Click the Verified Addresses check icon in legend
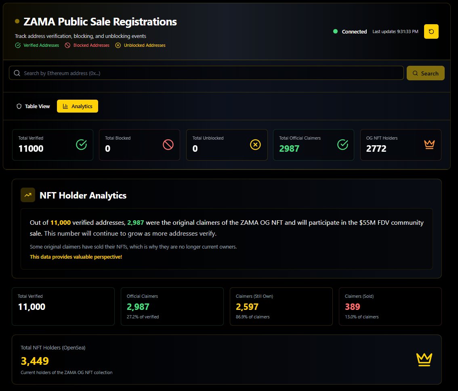The height and width of the screenshot is (391, 458). click(18, 45)
